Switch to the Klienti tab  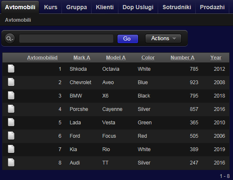point(105,7)
